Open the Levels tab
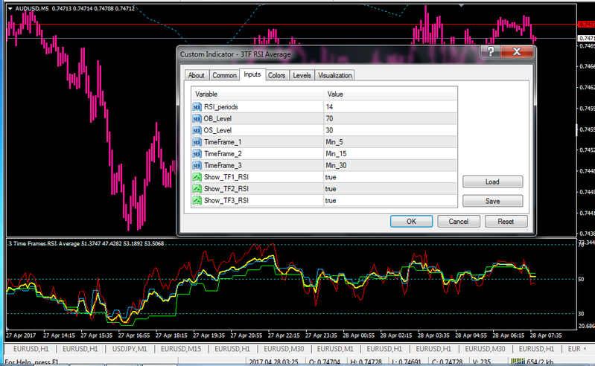 302,75
